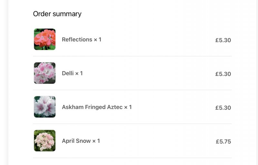Viewport: 258px width, 165px height.
Task: Select the Askham Fringed Aztec item name
Action: [92, 107]
